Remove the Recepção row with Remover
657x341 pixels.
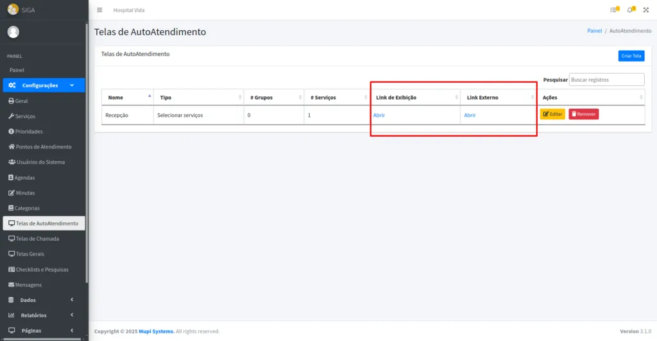tap(583, 114)
